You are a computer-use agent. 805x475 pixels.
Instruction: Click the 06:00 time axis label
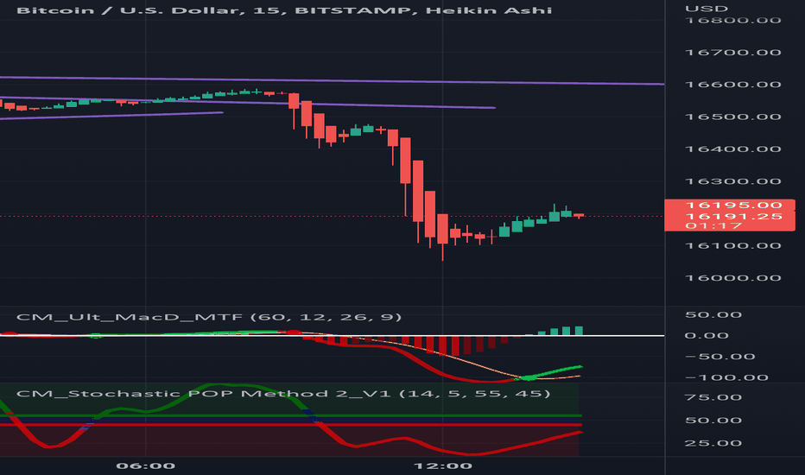pyautogui.click(x=146, y=466)
